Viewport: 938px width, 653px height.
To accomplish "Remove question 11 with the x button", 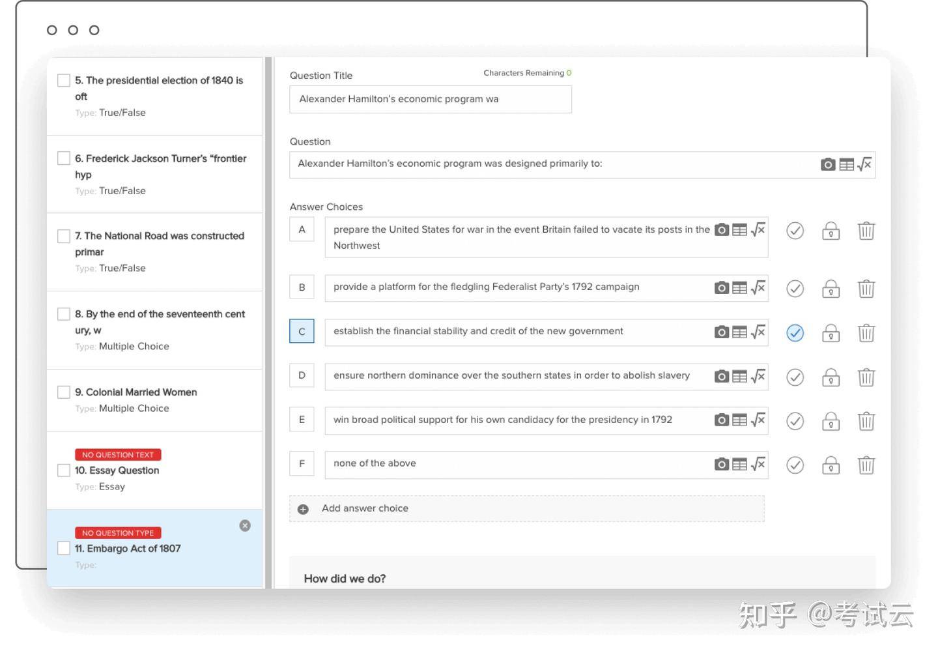I will (x=245, y=525).
